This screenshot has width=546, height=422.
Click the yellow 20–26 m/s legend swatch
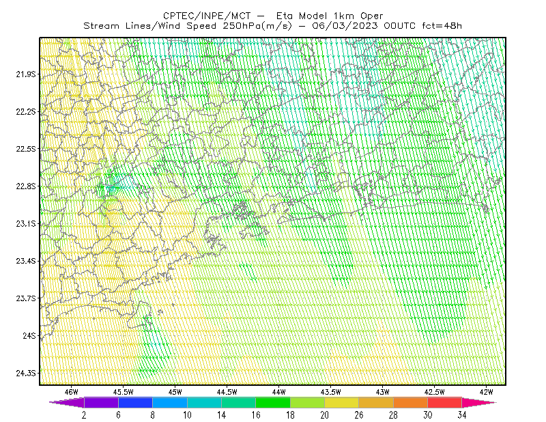pyautogui.click(x=342, y=402)
